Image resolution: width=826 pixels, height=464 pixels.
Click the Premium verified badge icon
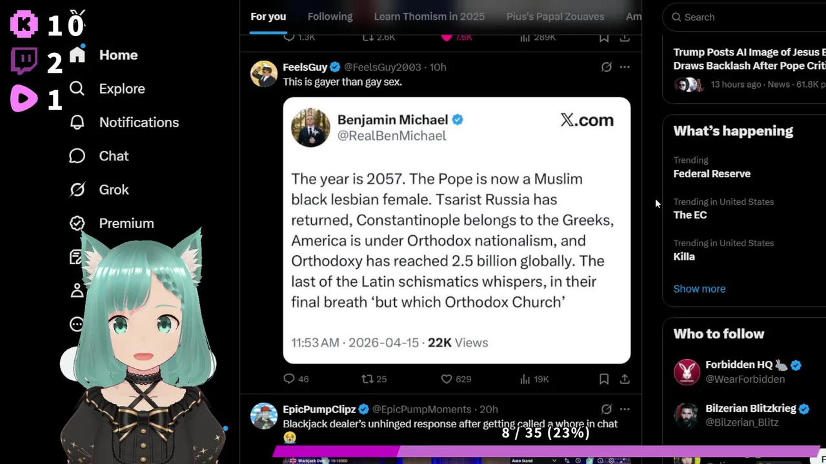click(77, 223)
